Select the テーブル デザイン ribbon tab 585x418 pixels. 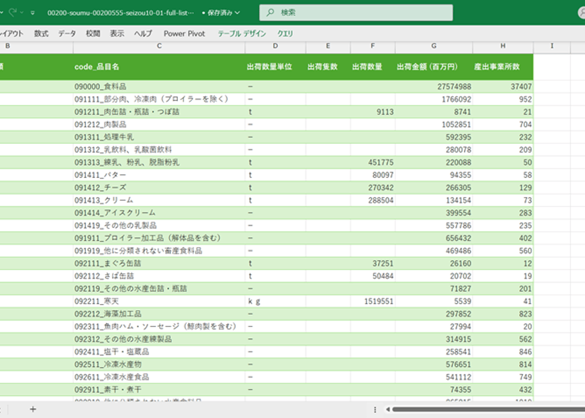pyautogui.click(x=242, y=34)
